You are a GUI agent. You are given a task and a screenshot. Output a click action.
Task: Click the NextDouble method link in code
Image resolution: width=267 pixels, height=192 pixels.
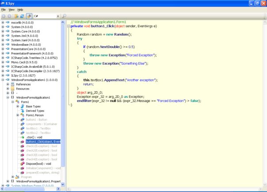[110, 47]
